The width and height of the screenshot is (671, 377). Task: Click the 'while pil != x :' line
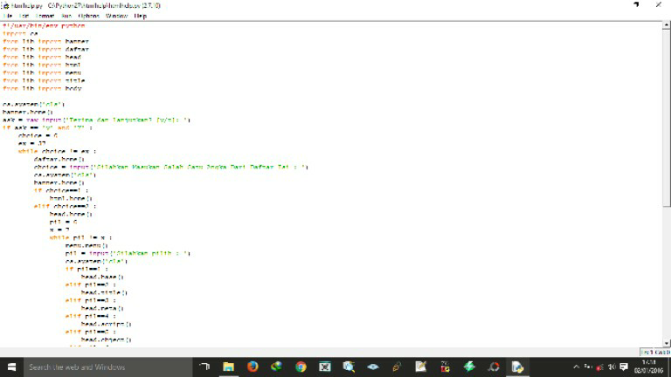pos(81,237)
